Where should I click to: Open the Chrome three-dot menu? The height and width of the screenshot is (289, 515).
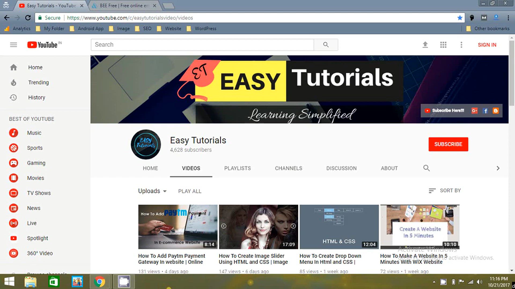pos(508,18)
